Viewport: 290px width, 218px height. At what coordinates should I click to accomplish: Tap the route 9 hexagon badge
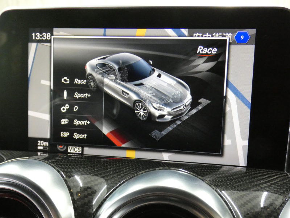pos(242,38)
